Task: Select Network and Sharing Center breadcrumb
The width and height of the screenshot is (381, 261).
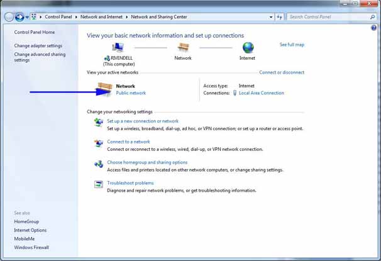Action: coord(159,17)
